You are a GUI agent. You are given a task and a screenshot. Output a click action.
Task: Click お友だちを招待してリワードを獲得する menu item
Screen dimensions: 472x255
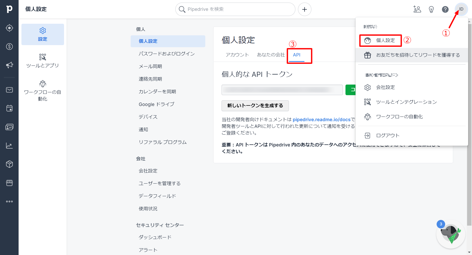coord(412,55)
